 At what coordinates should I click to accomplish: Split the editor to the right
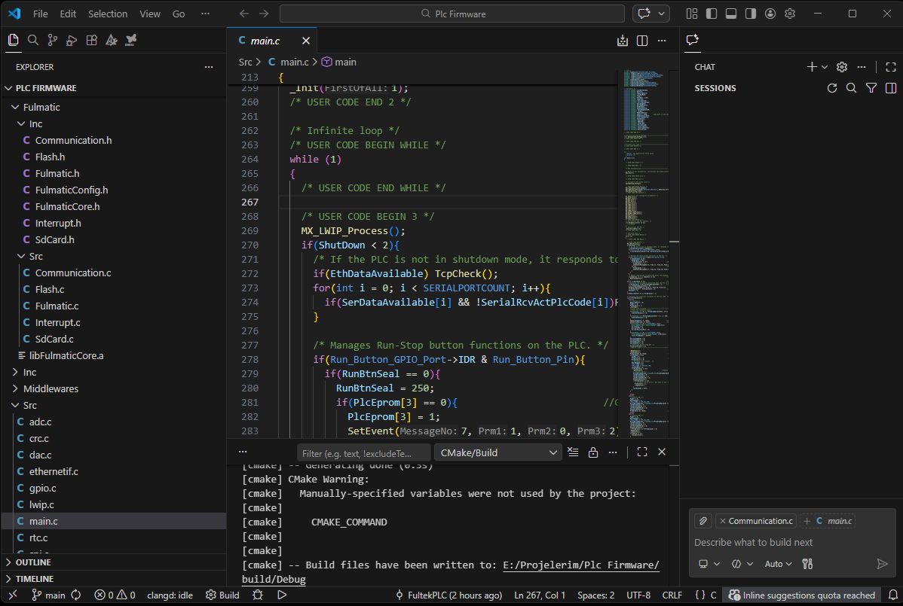tap(642, 41)
